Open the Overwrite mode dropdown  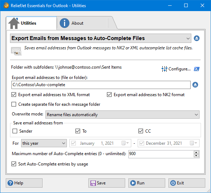point(122,115)
